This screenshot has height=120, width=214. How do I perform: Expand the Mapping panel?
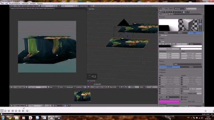(159, 70)
